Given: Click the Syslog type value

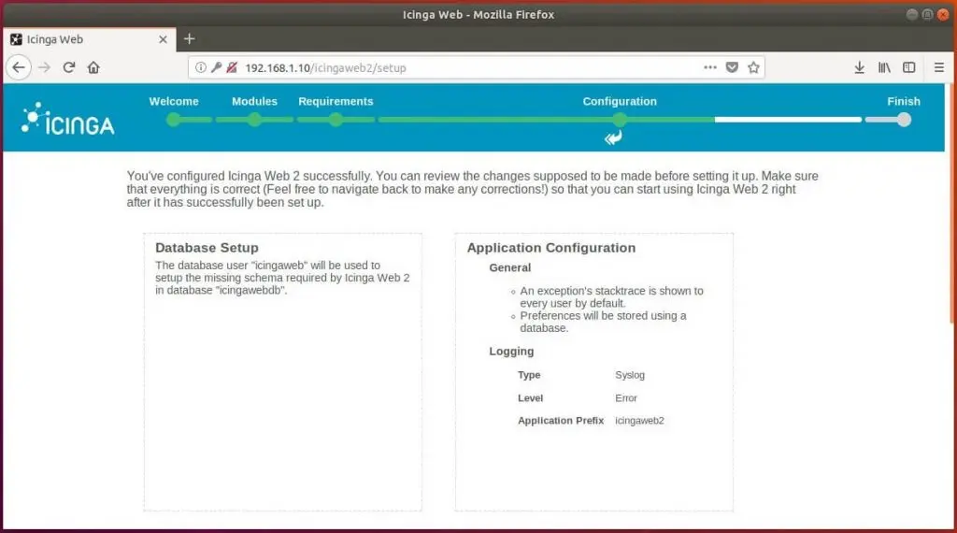Looking at the screenshot, I should click(x=630, y=375).
